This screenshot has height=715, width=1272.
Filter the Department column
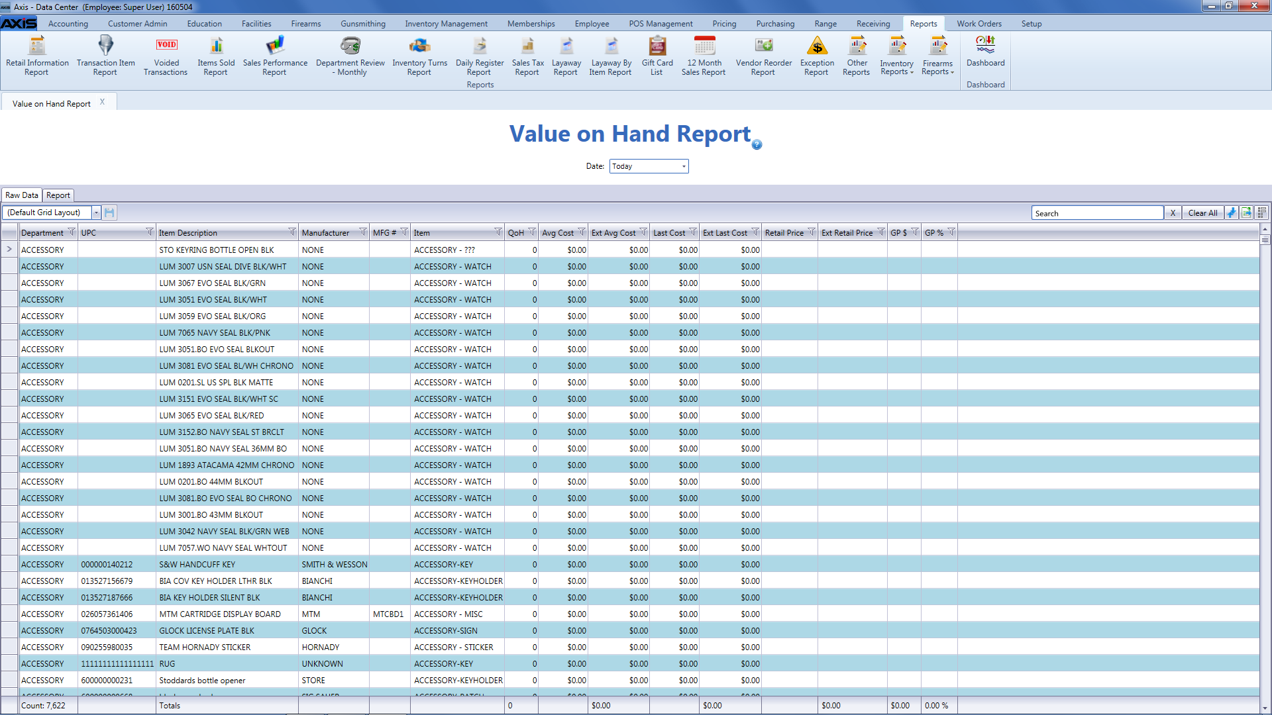72,232
